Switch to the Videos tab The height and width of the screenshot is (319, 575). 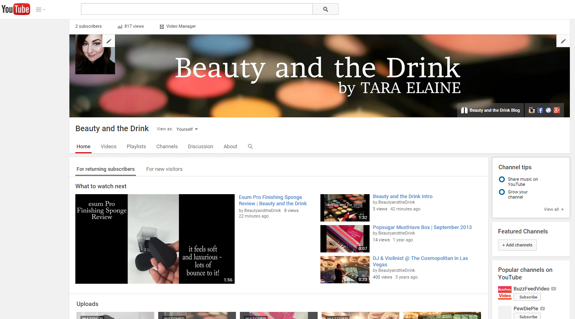click(x=109, y=147)
